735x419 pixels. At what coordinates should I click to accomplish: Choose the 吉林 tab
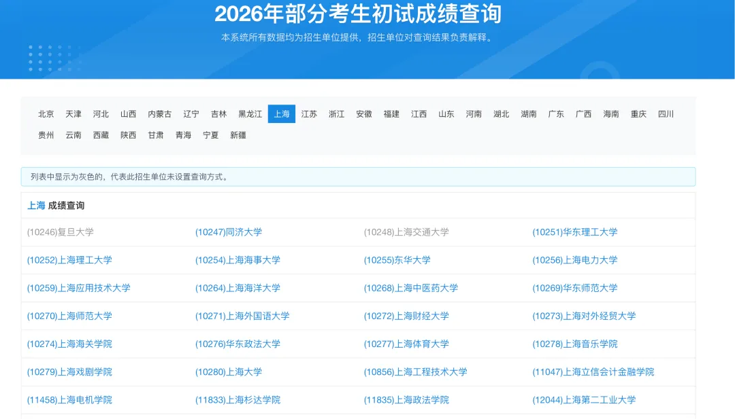pos(218,113)
